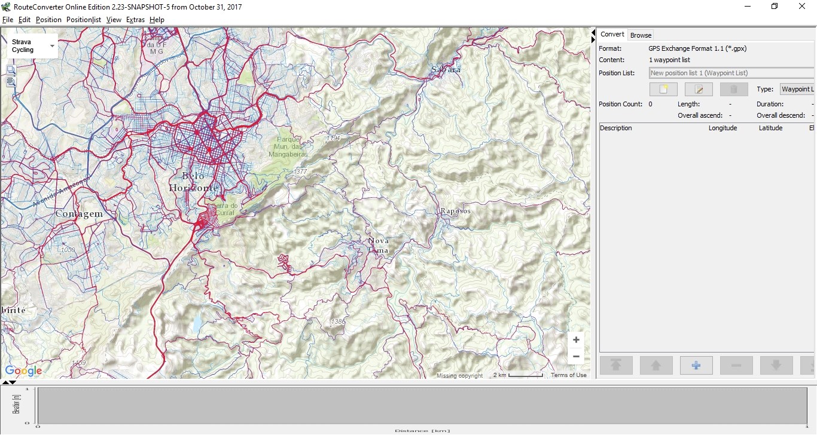The width and height of the screenshot is (817, 435).
Task: Click the Longitude column header
Action: [723, 128]
